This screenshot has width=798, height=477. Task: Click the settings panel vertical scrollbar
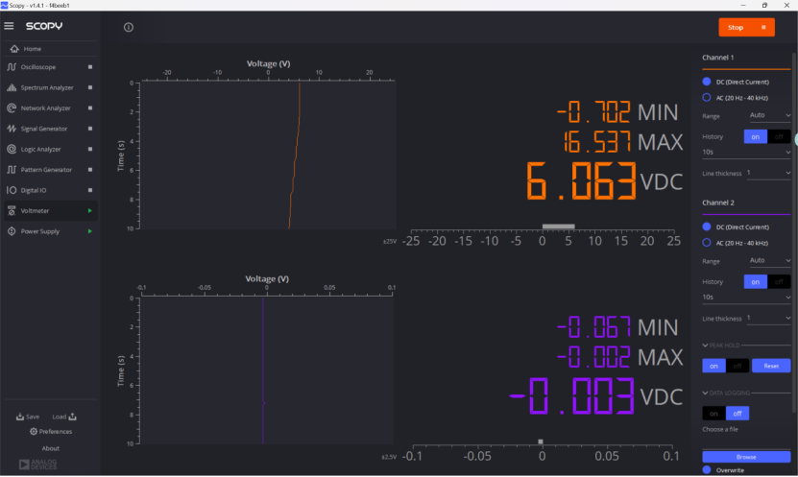794,231
